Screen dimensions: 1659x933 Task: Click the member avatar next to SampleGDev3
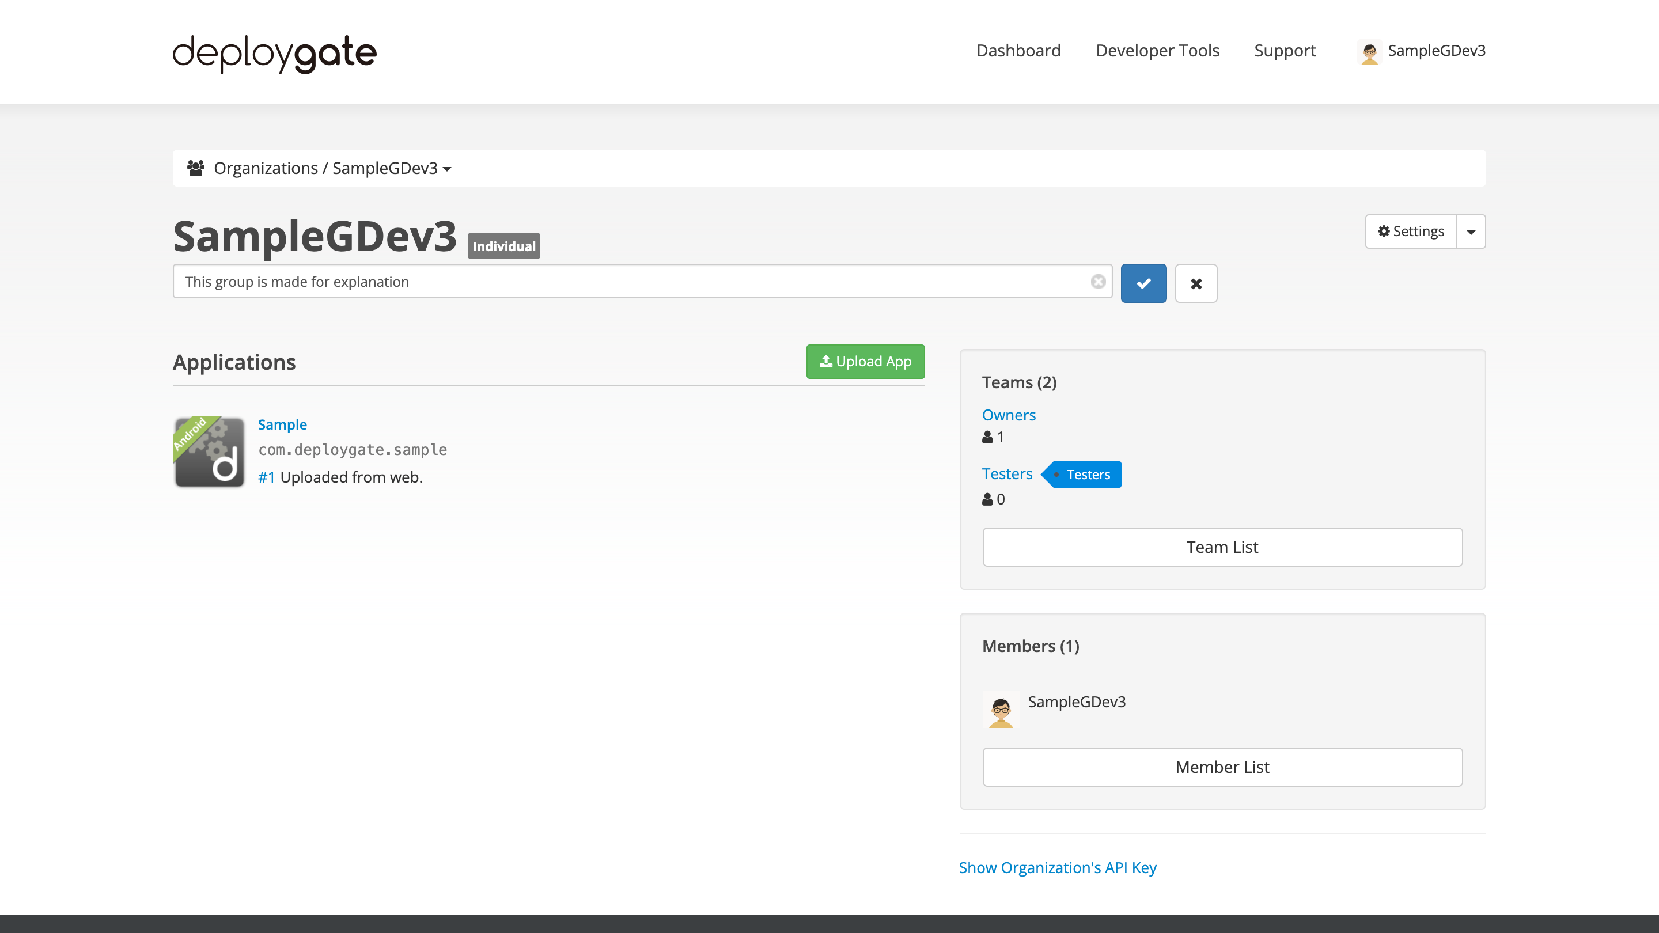1002,710
